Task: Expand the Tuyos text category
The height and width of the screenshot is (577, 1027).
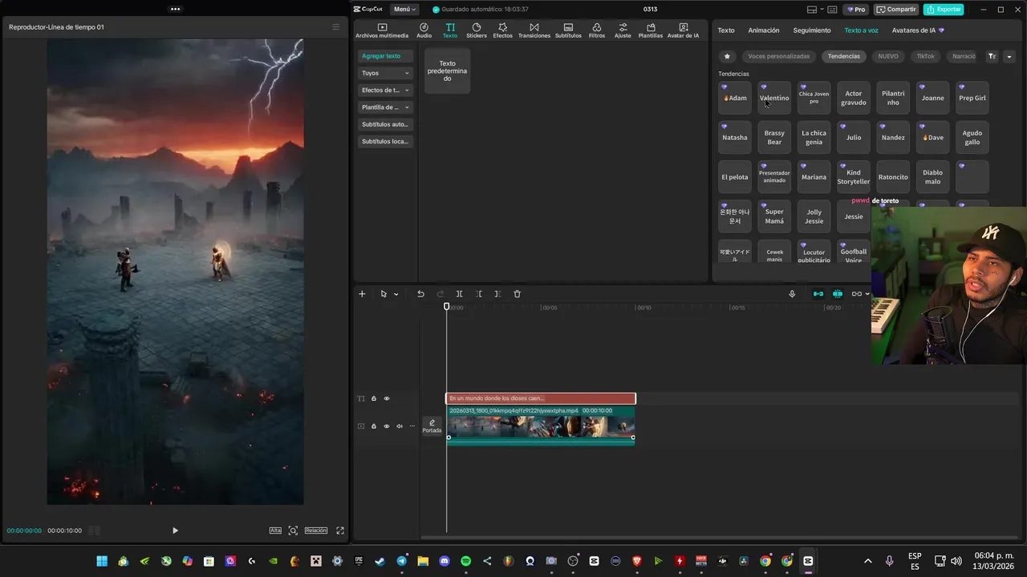Action: (385, 73)
